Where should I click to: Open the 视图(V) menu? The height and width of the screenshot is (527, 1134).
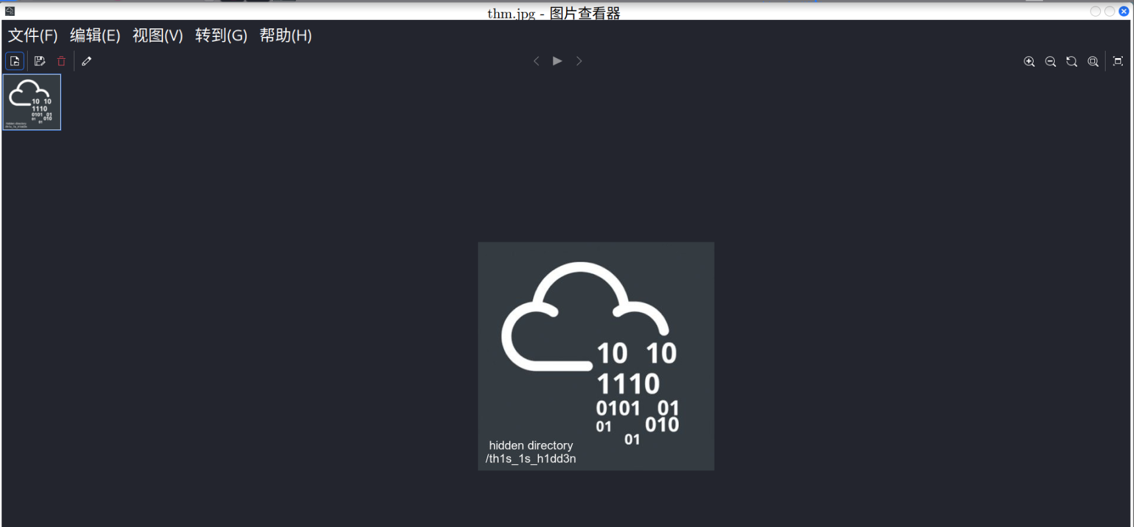pyautogui.click(x=157, y=36)
